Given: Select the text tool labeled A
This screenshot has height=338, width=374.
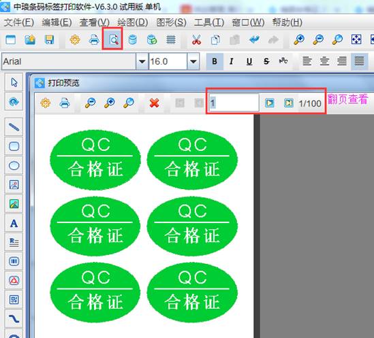Looking at the screenshot, I should point(14,223).
